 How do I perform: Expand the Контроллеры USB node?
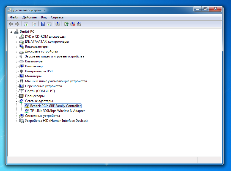pyautogui.click(x=16, y=71)
